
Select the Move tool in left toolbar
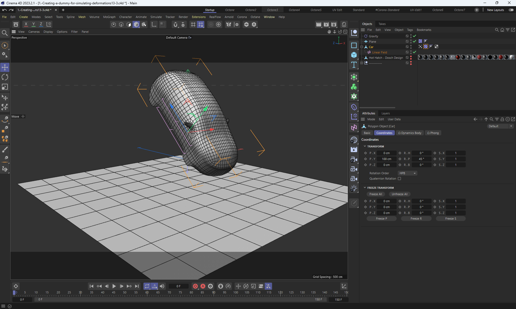5,67
